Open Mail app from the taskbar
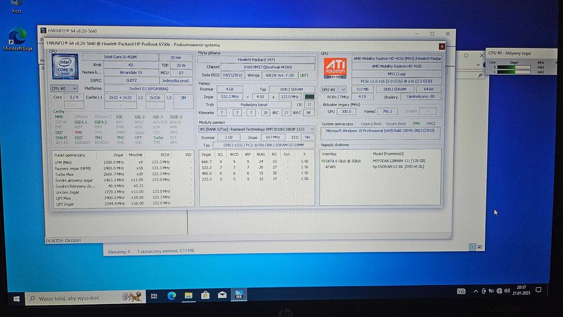The image size is (563, 317). (222, 295)
